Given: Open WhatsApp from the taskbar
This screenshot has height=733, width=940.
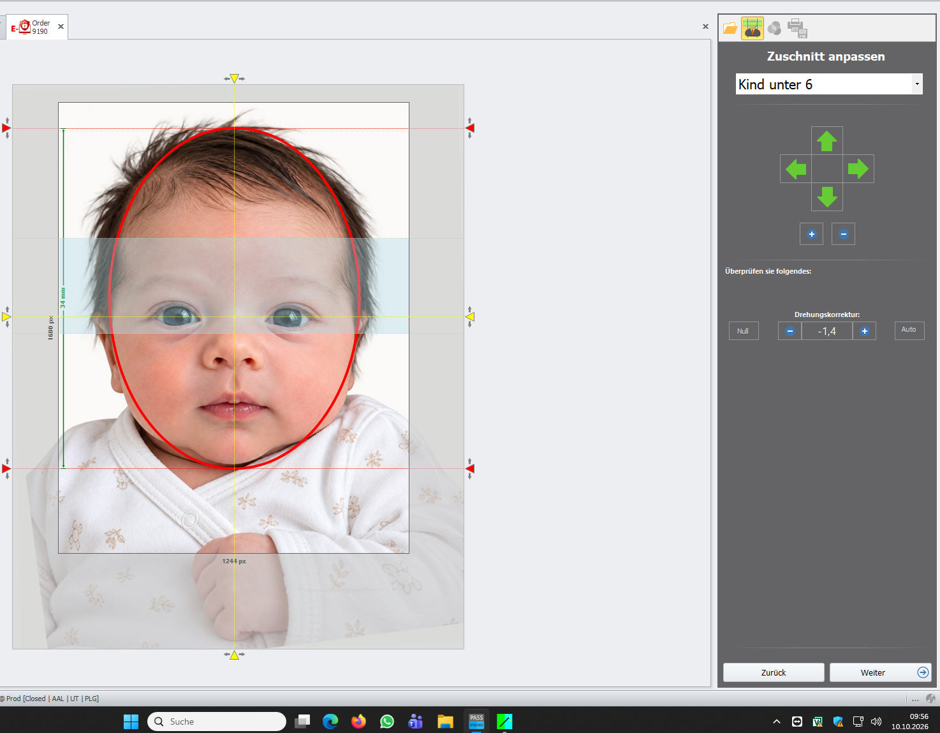Looking at the screenshot, I should pyautogui.click(x=387, y=722).
